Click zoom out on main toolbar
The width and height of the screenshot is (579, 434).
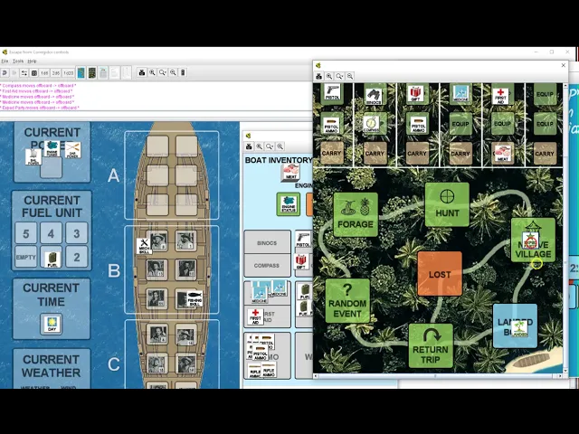[173, 72]
